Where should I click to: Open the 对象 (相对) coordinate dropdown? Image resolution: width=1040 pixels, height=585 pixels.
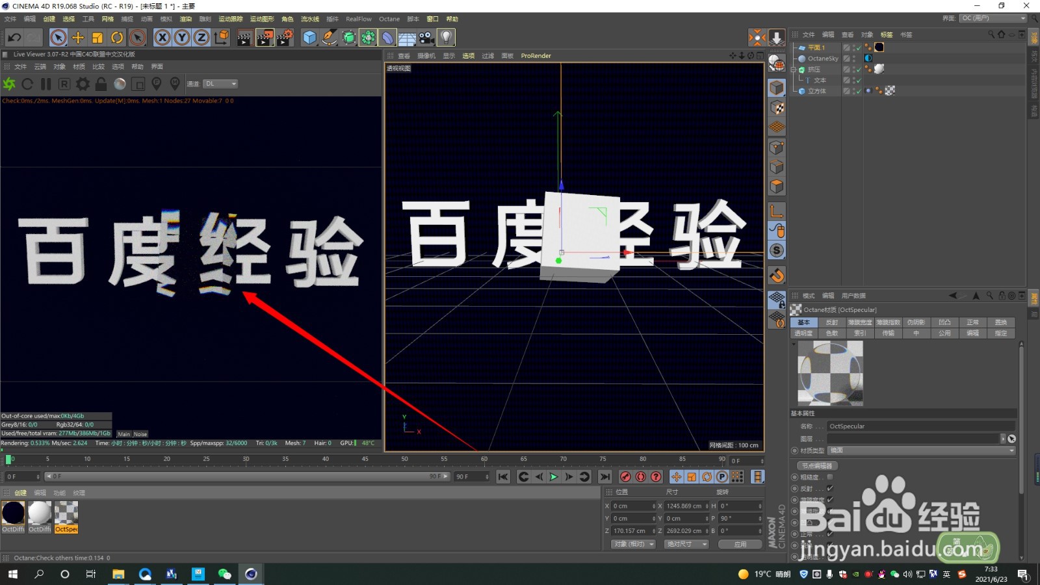(633, 544)
